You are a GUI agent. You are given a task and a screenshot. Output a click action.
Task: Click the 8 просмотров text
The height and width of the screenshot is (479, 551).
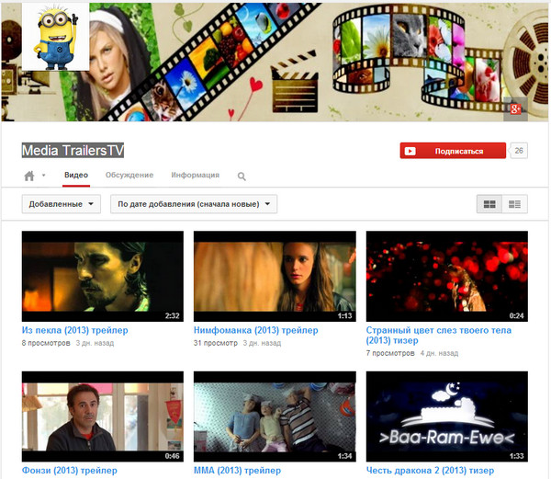(x=46, y=343)
